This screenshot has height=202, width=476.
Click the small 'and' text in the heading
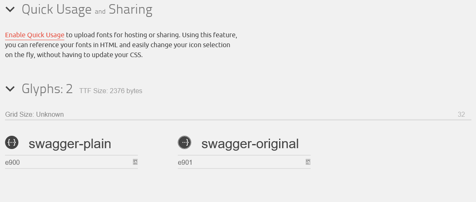pyautogui.click(x=100, y=12)
